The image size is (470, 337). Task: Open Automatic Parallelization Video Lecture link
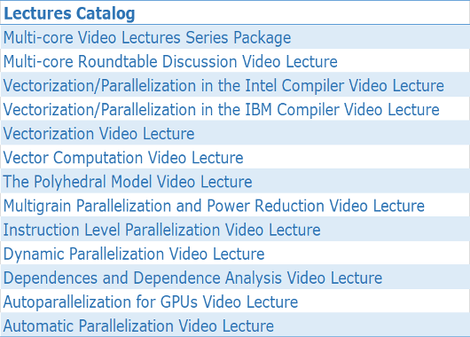click(138, 325)
